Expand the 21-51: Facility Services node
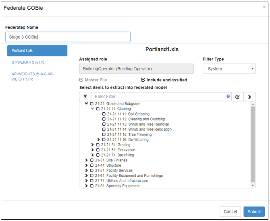 pos(86,170)
